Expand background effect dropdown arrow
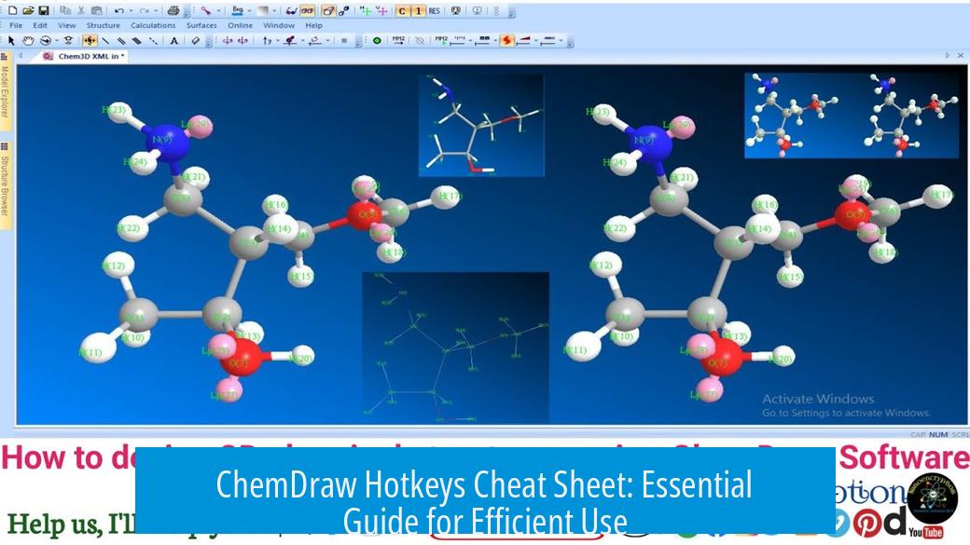This screenshot has height=545, width=970. pyautogui.click(x=274, y=10)
